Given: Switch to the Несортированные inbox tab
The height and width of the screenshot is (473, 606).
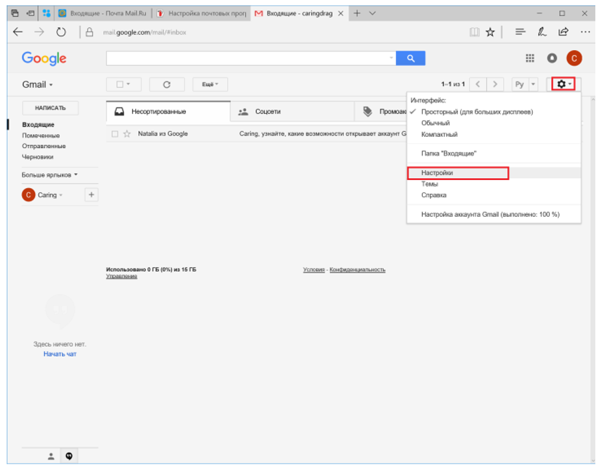Looking at the screenshot, I should (168, 112).
